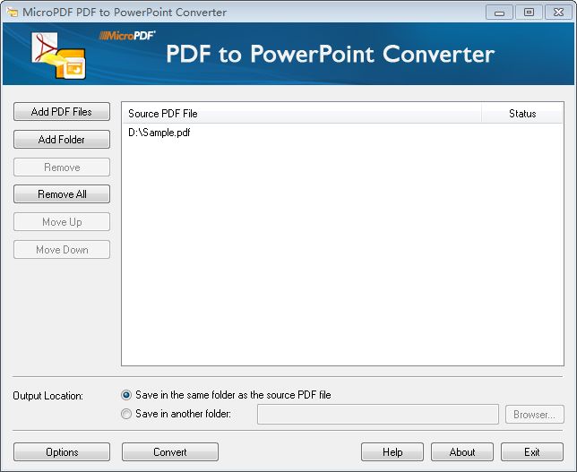This screenshot has height=472, width=577.
Task: Click the Exit button
Action: tap(532, 451)
